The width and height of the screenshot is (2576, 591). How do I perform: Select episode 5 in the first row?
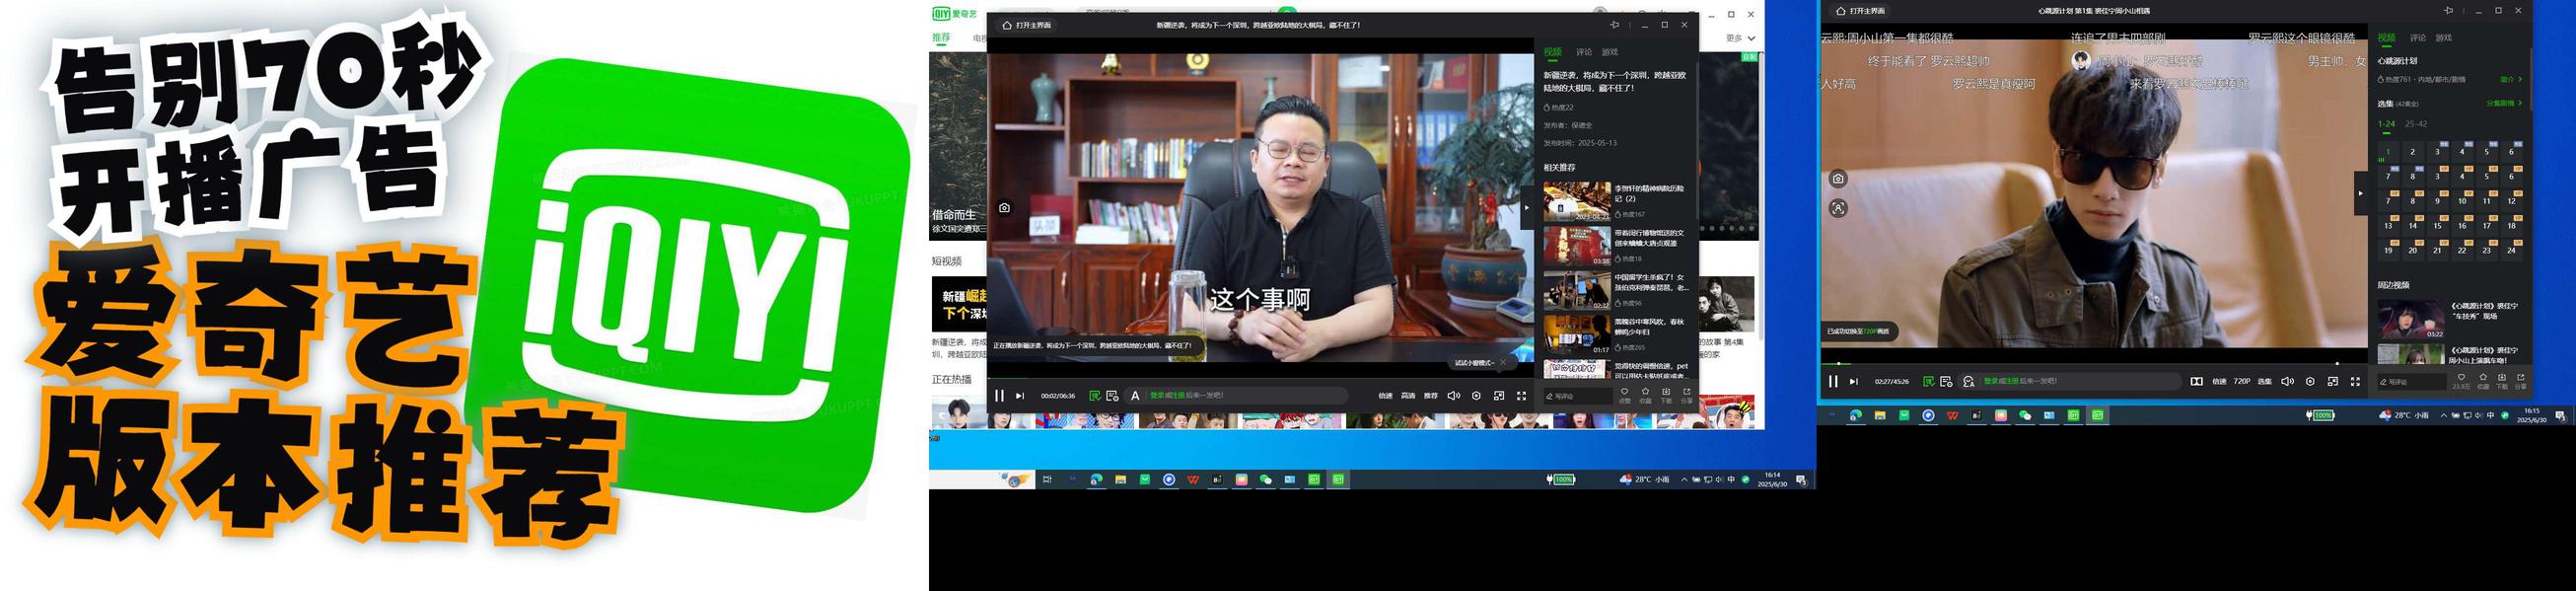(x=2486, y=152)
